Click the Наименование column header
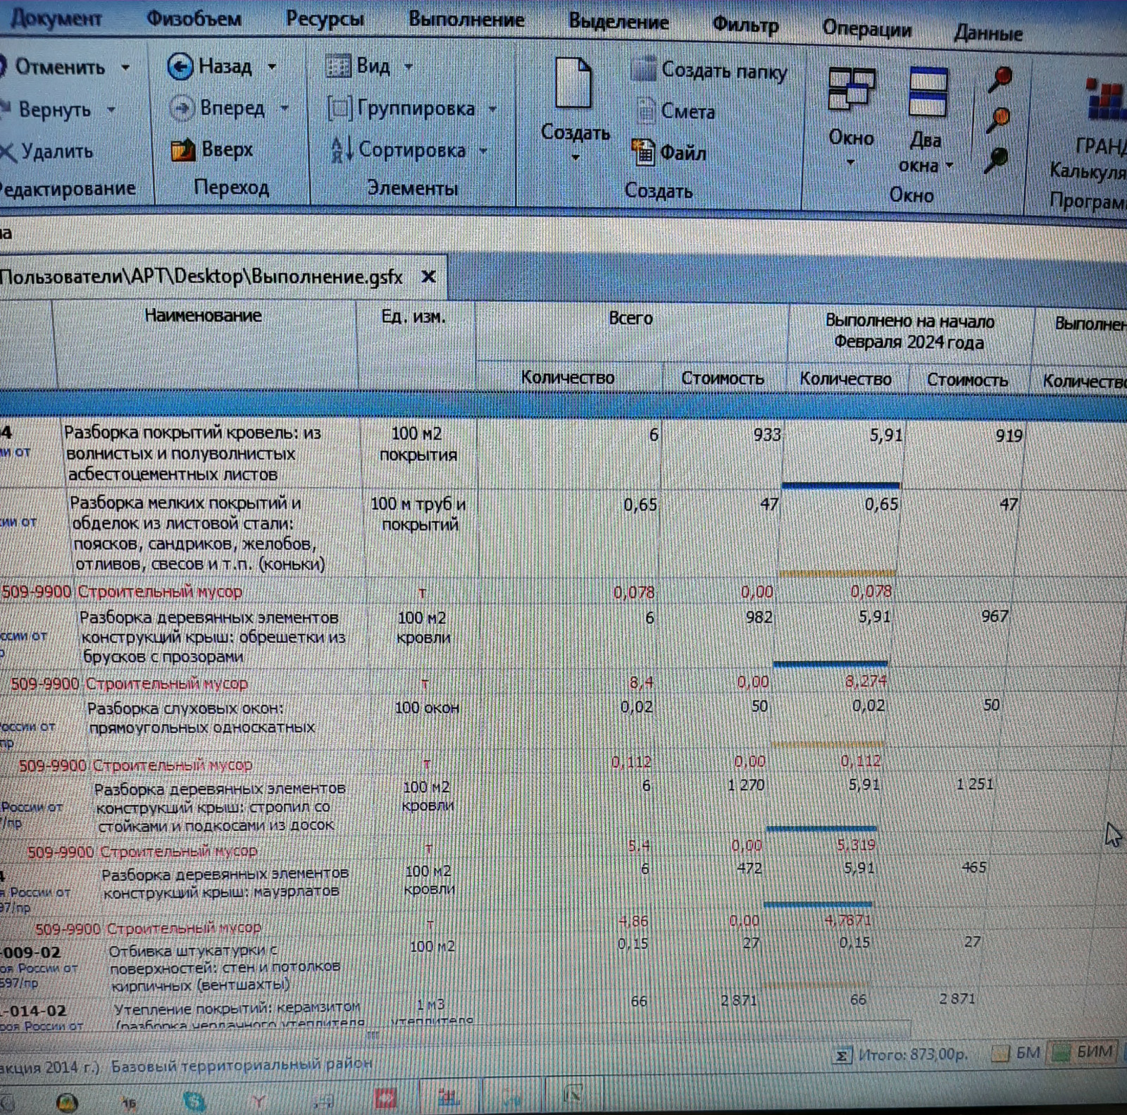Screen dimensions: 1127x1115 203,316
